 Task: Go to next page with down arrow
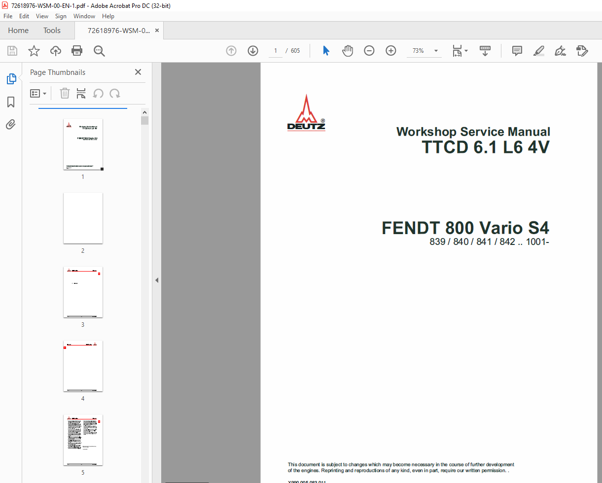pyautogui.click(x=253, y=51)
